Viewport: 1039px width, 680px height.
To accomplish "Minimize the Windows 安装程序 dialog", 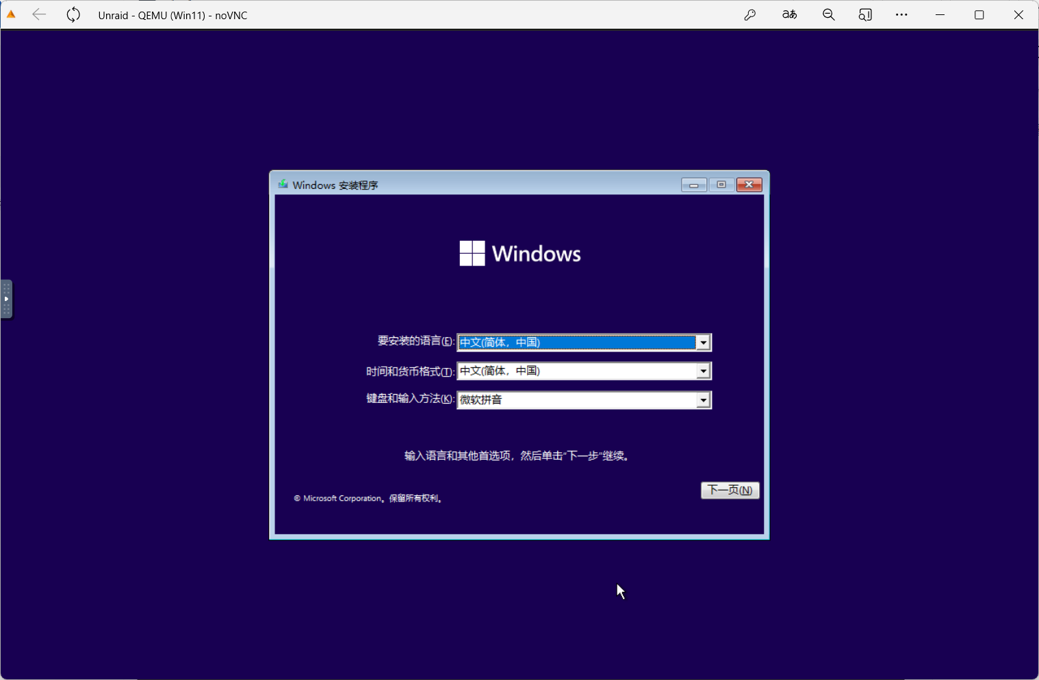I will [693, 185].
